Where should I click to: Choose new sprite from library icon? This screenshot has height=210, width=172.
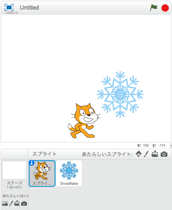coord(138,154)
